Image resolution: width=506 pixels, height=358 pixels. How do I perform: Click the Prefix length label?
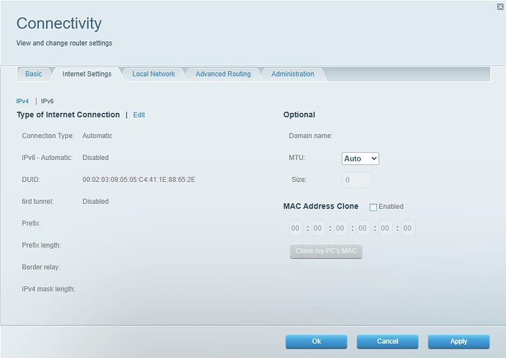point(41,245)
